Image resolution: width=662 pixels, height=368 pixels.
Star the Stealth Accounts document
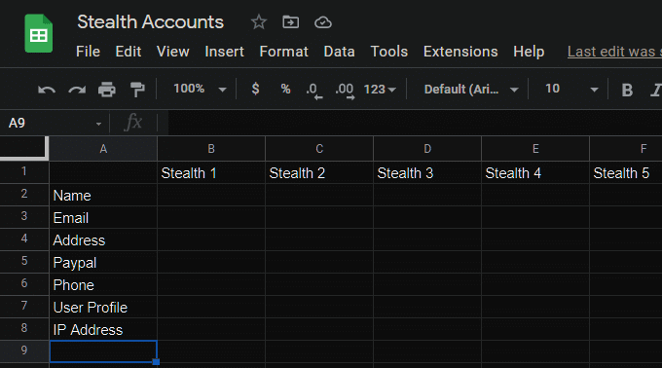tap(259, 22)
